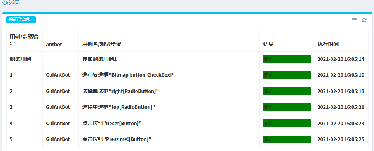Click the hand-pointer icon beside 返回
Viewport: 374px width, 151px height.
pos(5,3)
